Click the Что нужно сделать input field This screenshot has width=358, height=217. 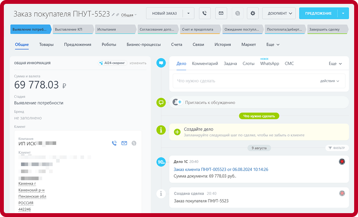(259, 81)
